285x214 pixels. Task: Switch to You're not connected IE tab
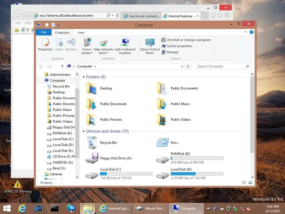click(142, 16)
